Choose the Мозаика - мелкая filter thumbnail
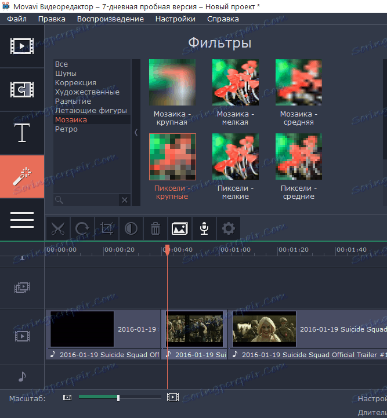Viewport: 387px width, 418px height. 236,82
